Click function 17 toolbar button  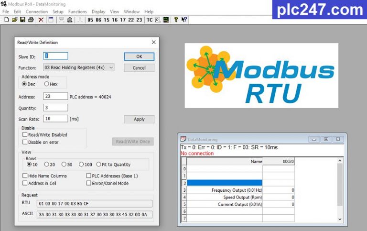point(123,20)
